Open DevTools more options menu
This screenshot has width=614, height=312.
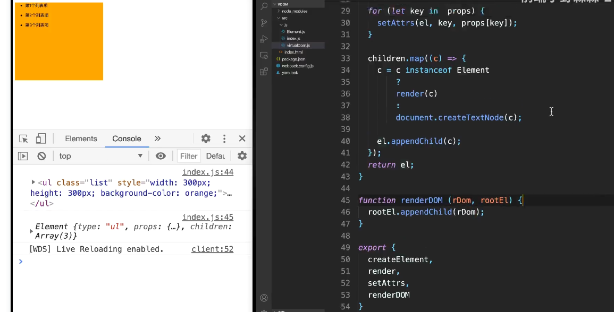point(224,138)
